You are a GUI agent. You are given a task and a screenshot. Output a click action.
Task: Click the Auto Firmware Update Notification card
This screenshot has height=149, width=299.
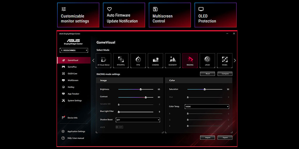[x=124, y=15]
